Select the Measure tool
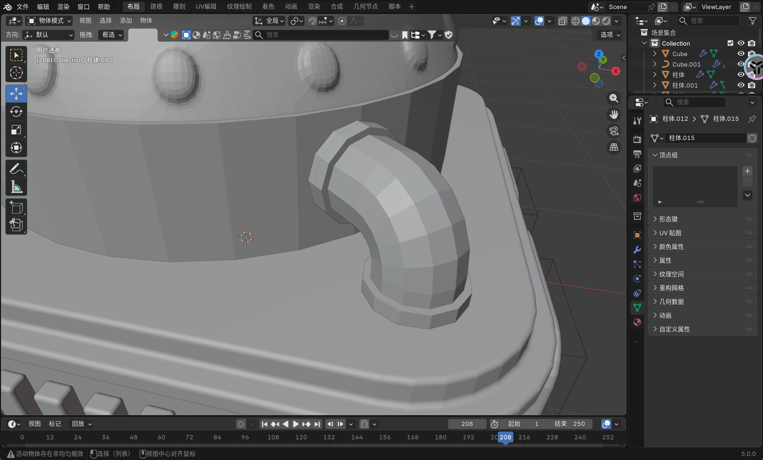The width and height of the screenshot is (763, 460). [x=16, y=187]
